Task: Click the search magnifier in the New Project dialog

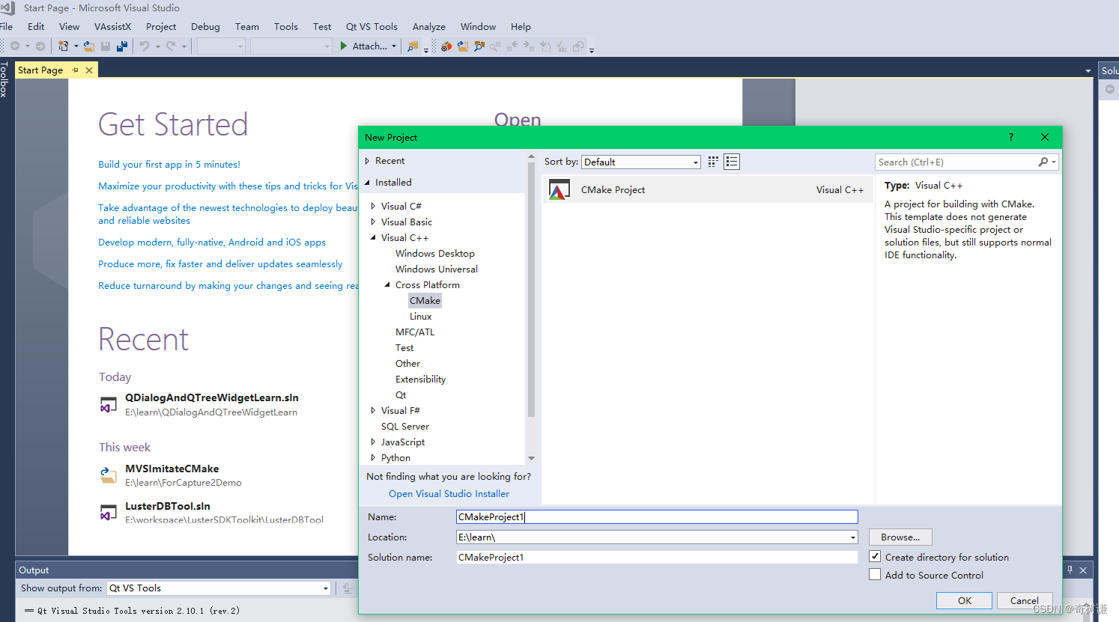Action: [1043, 162]
